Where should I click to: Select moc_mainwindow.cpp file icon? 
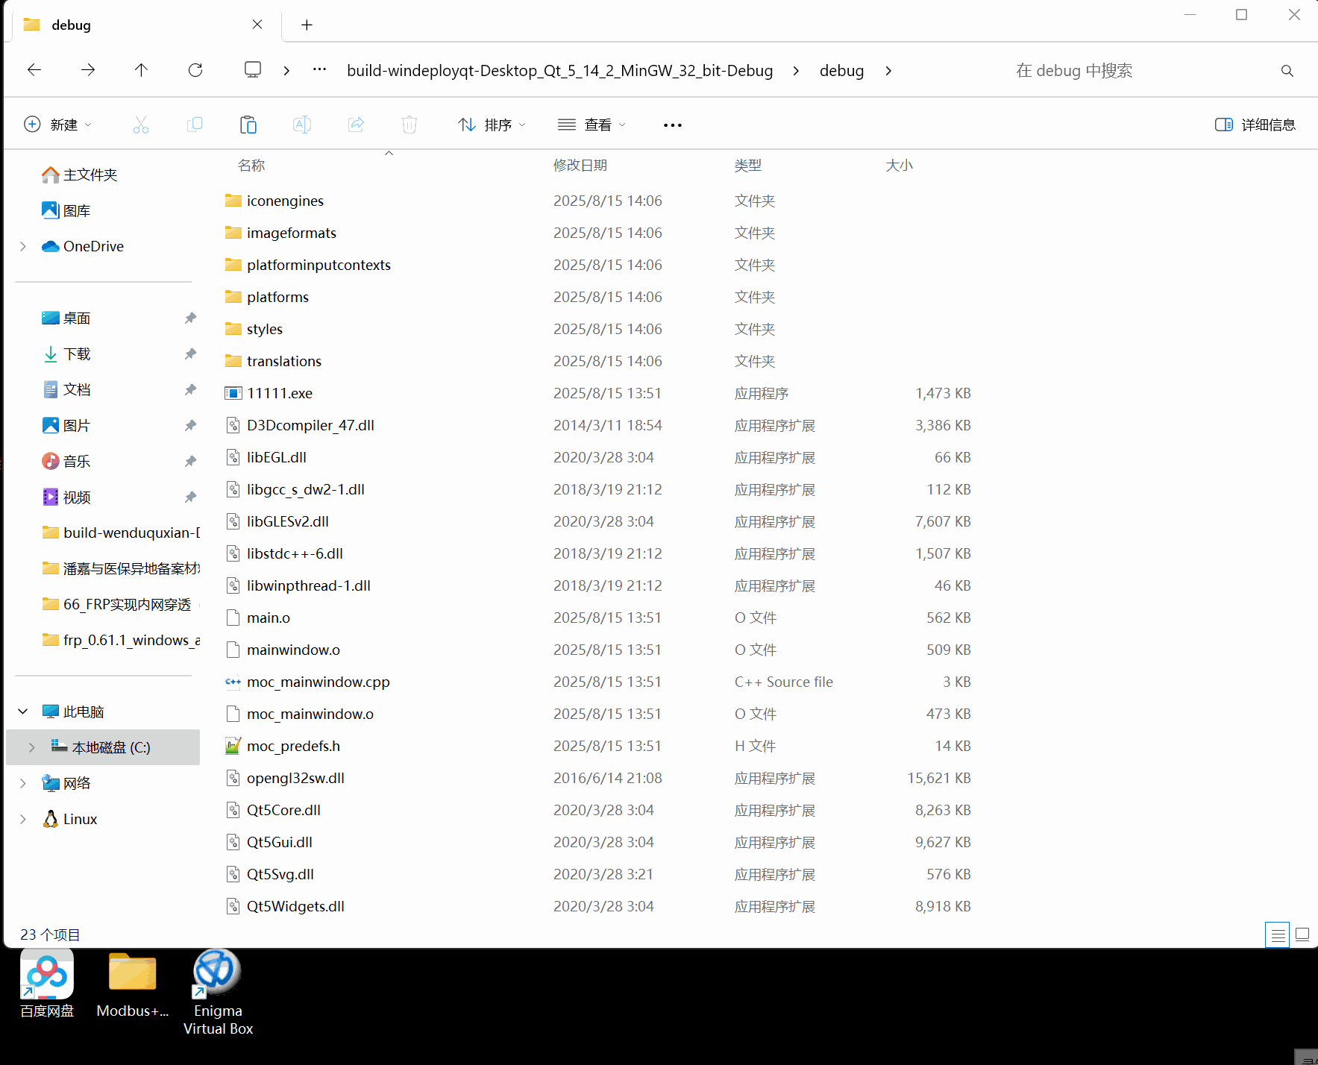[x=233, y=682]
